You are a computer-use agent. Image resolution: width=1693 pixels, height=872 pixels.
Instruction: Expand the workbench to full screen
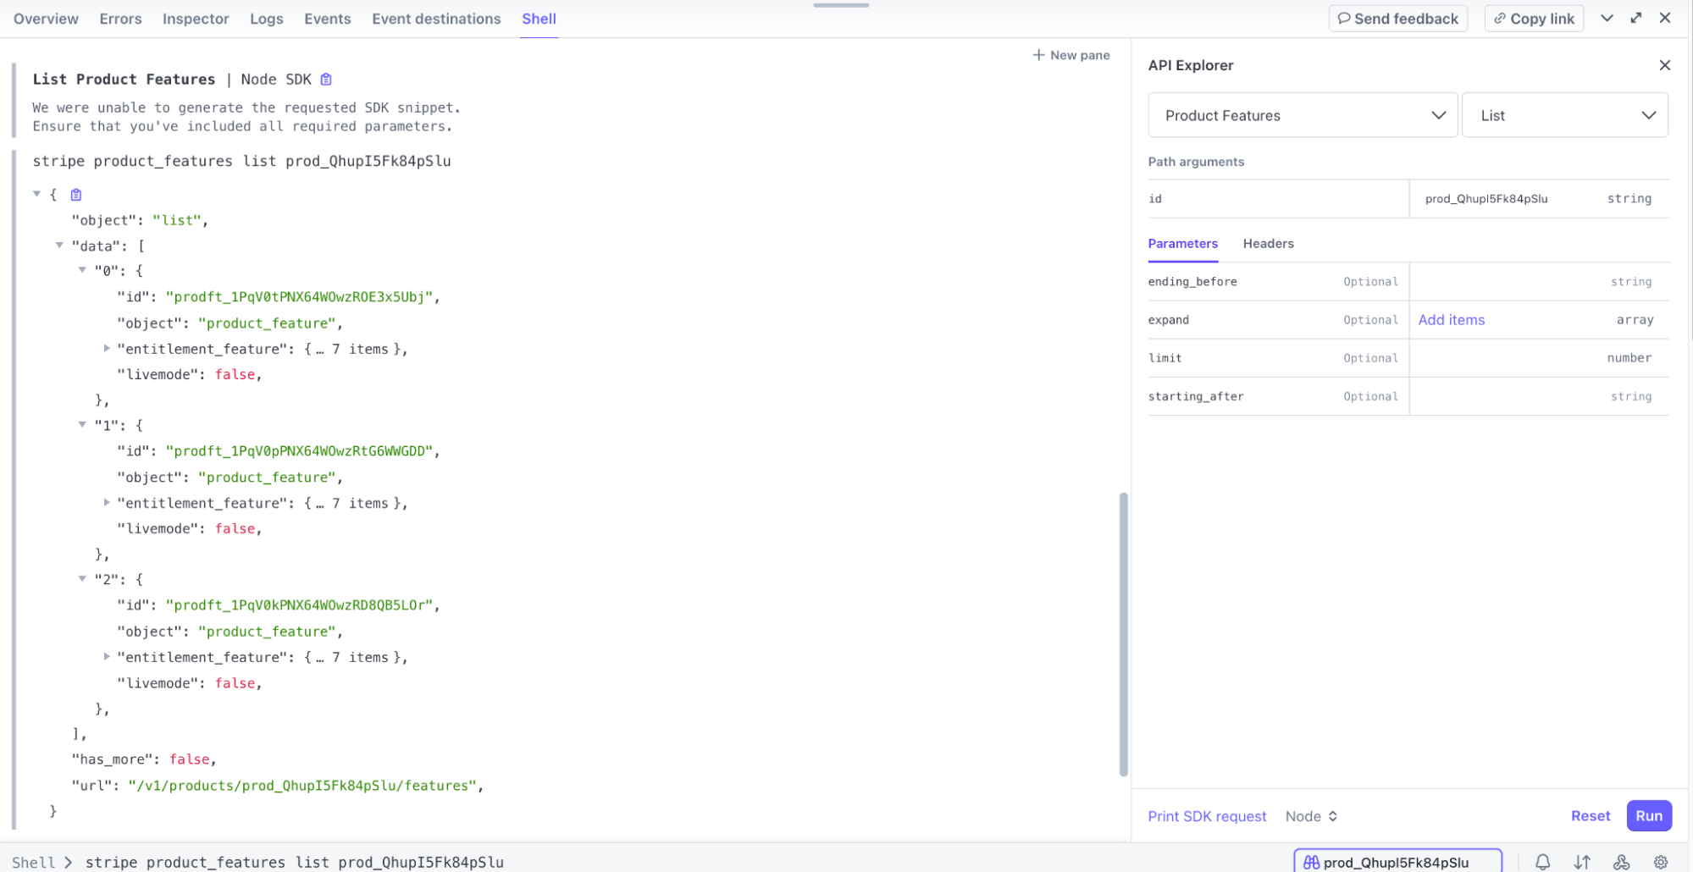[1636, 18]
